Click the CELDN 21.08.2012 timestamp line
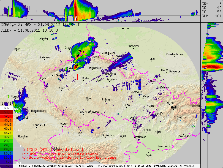The image size is (223, 168). [30, 30]
